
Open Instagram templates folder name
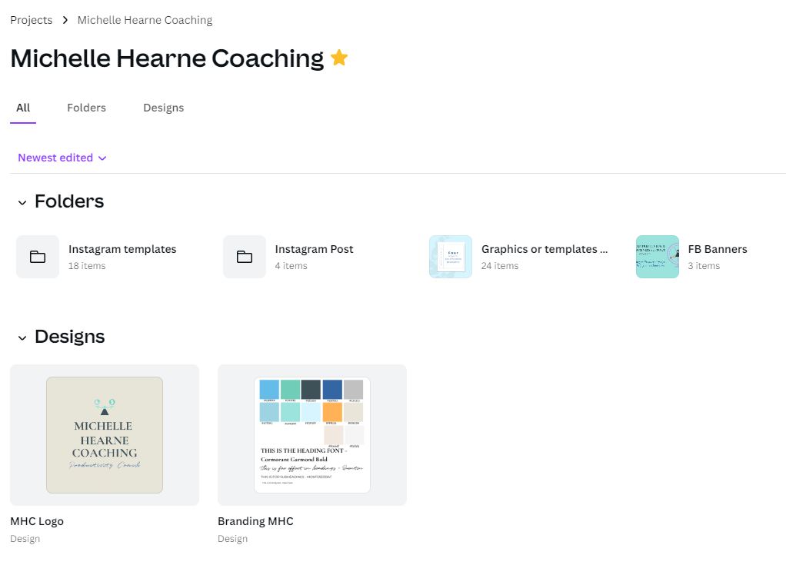[x=122, y=249]
